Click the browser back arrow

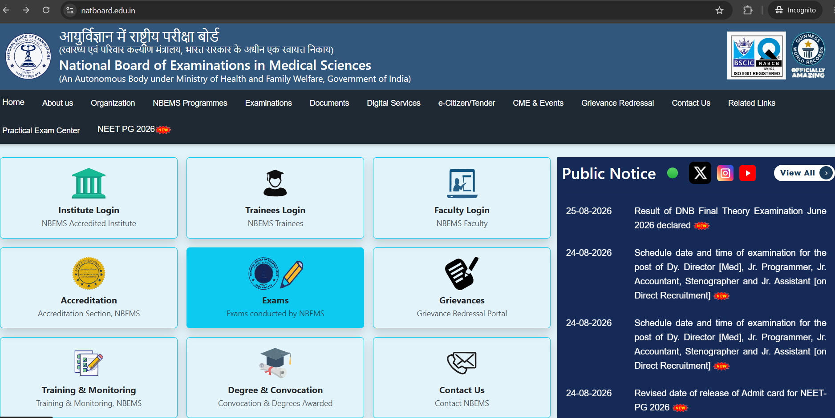coord(6,10)
